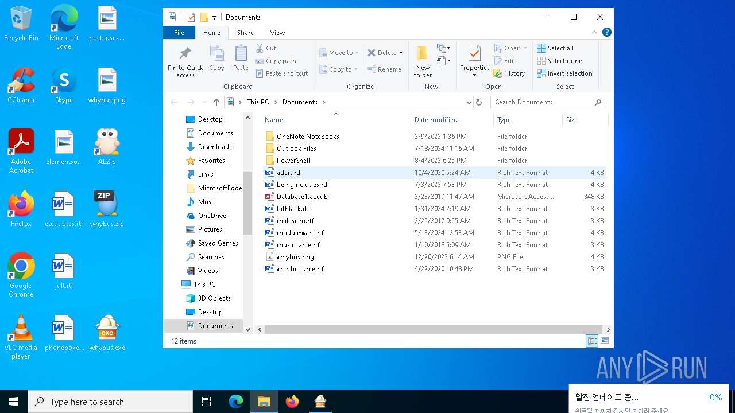Select the whybus.exe desktop file

pyautogui.click(x=107, y=333)
